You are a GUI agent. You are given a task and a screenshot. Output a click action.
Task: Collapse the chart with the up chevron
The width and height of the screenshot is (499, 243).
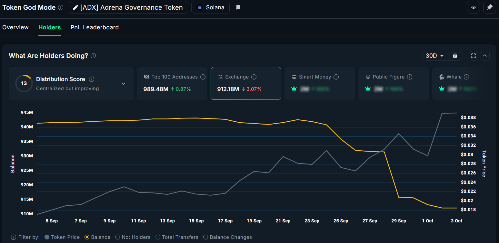tap(485, 55)
